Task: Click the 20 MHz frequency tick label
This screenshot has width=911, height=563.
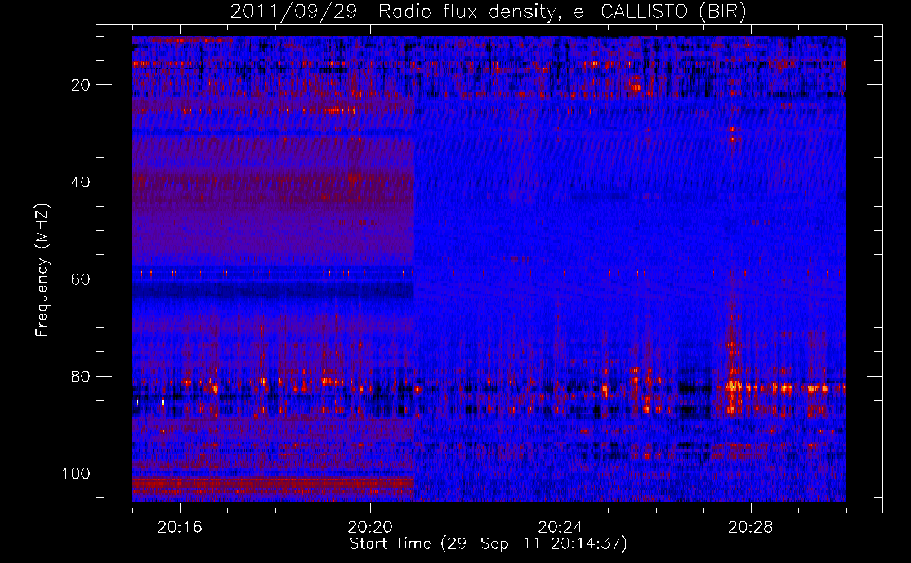Action: coord(81,85)
